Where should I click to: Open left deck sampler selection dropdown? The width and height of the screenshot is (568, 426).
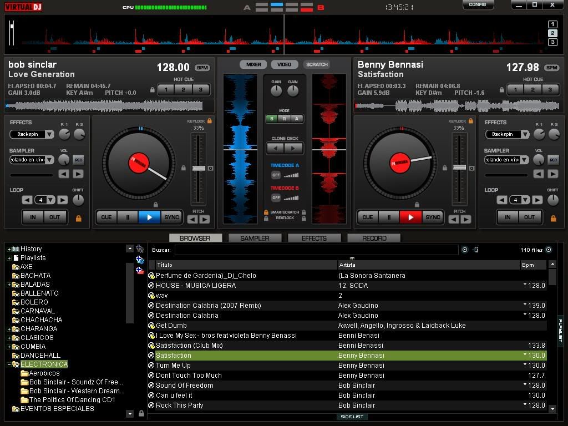(x=49, y=160)
